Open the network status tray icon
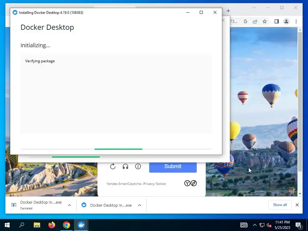308x231 pixels. coord(262,225)
